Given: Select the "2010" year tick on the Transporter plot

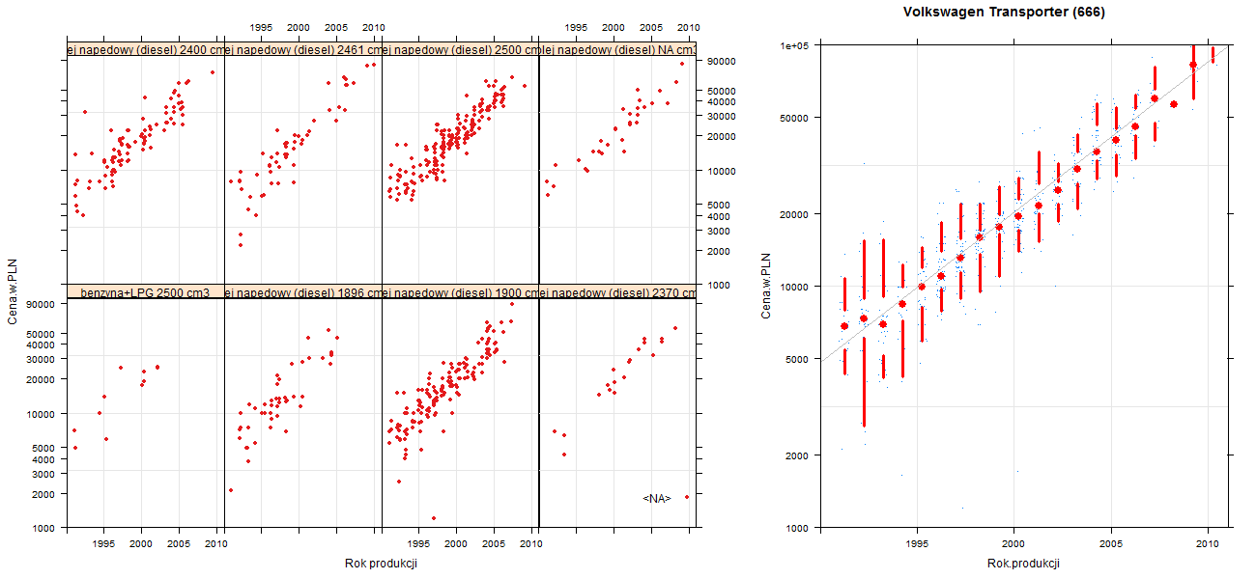Looking at the screenshot, I should pyautogui.click(x=1208, y=543).
